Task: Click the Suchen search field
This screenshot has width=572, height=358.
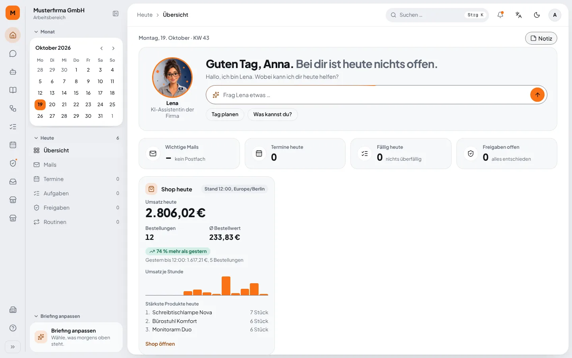Action: click(x=437, y=15)
